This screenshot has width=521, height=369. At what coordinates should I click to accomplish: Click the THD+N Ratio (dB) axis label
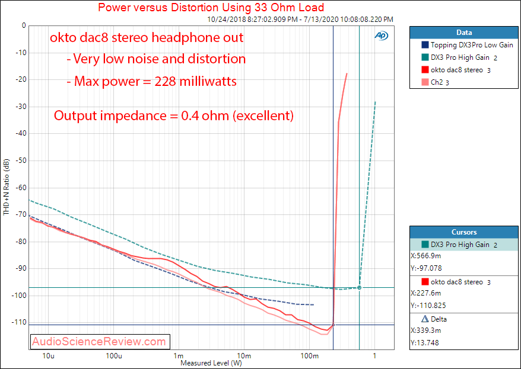pos(7,187)
